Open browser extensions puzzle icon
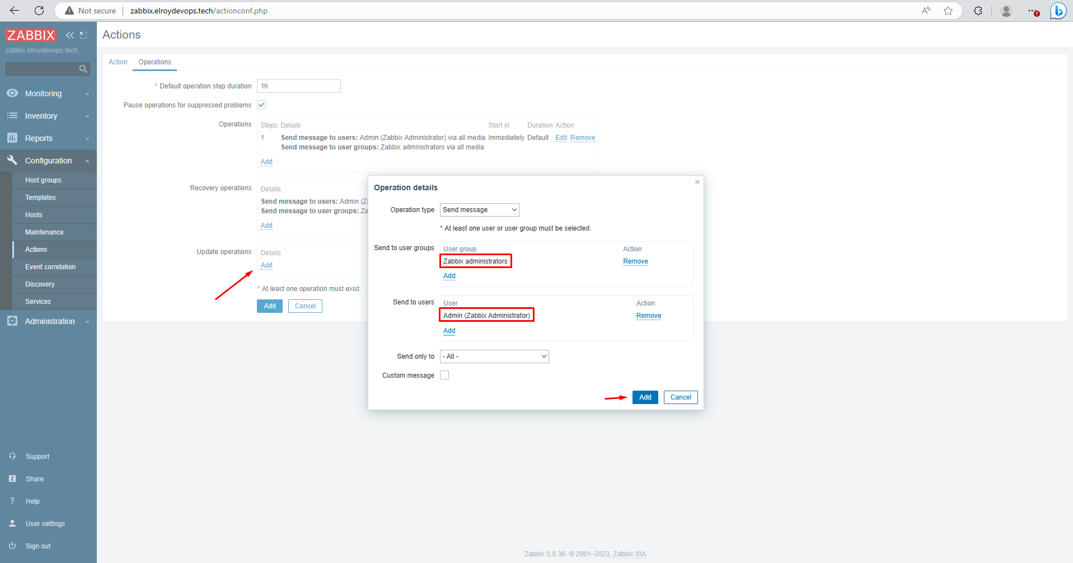The width and height of the screenshot is (1073, 563). [x=978, y=11]
